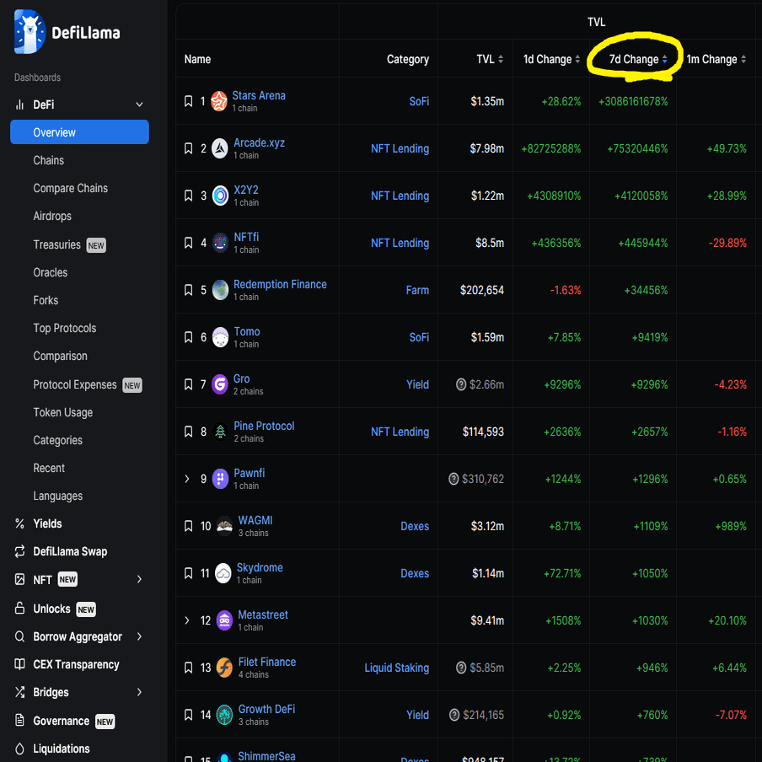
Task: Click the Redemption Finance logo icon
Action: pyautogui.click(x=220, y=290)
